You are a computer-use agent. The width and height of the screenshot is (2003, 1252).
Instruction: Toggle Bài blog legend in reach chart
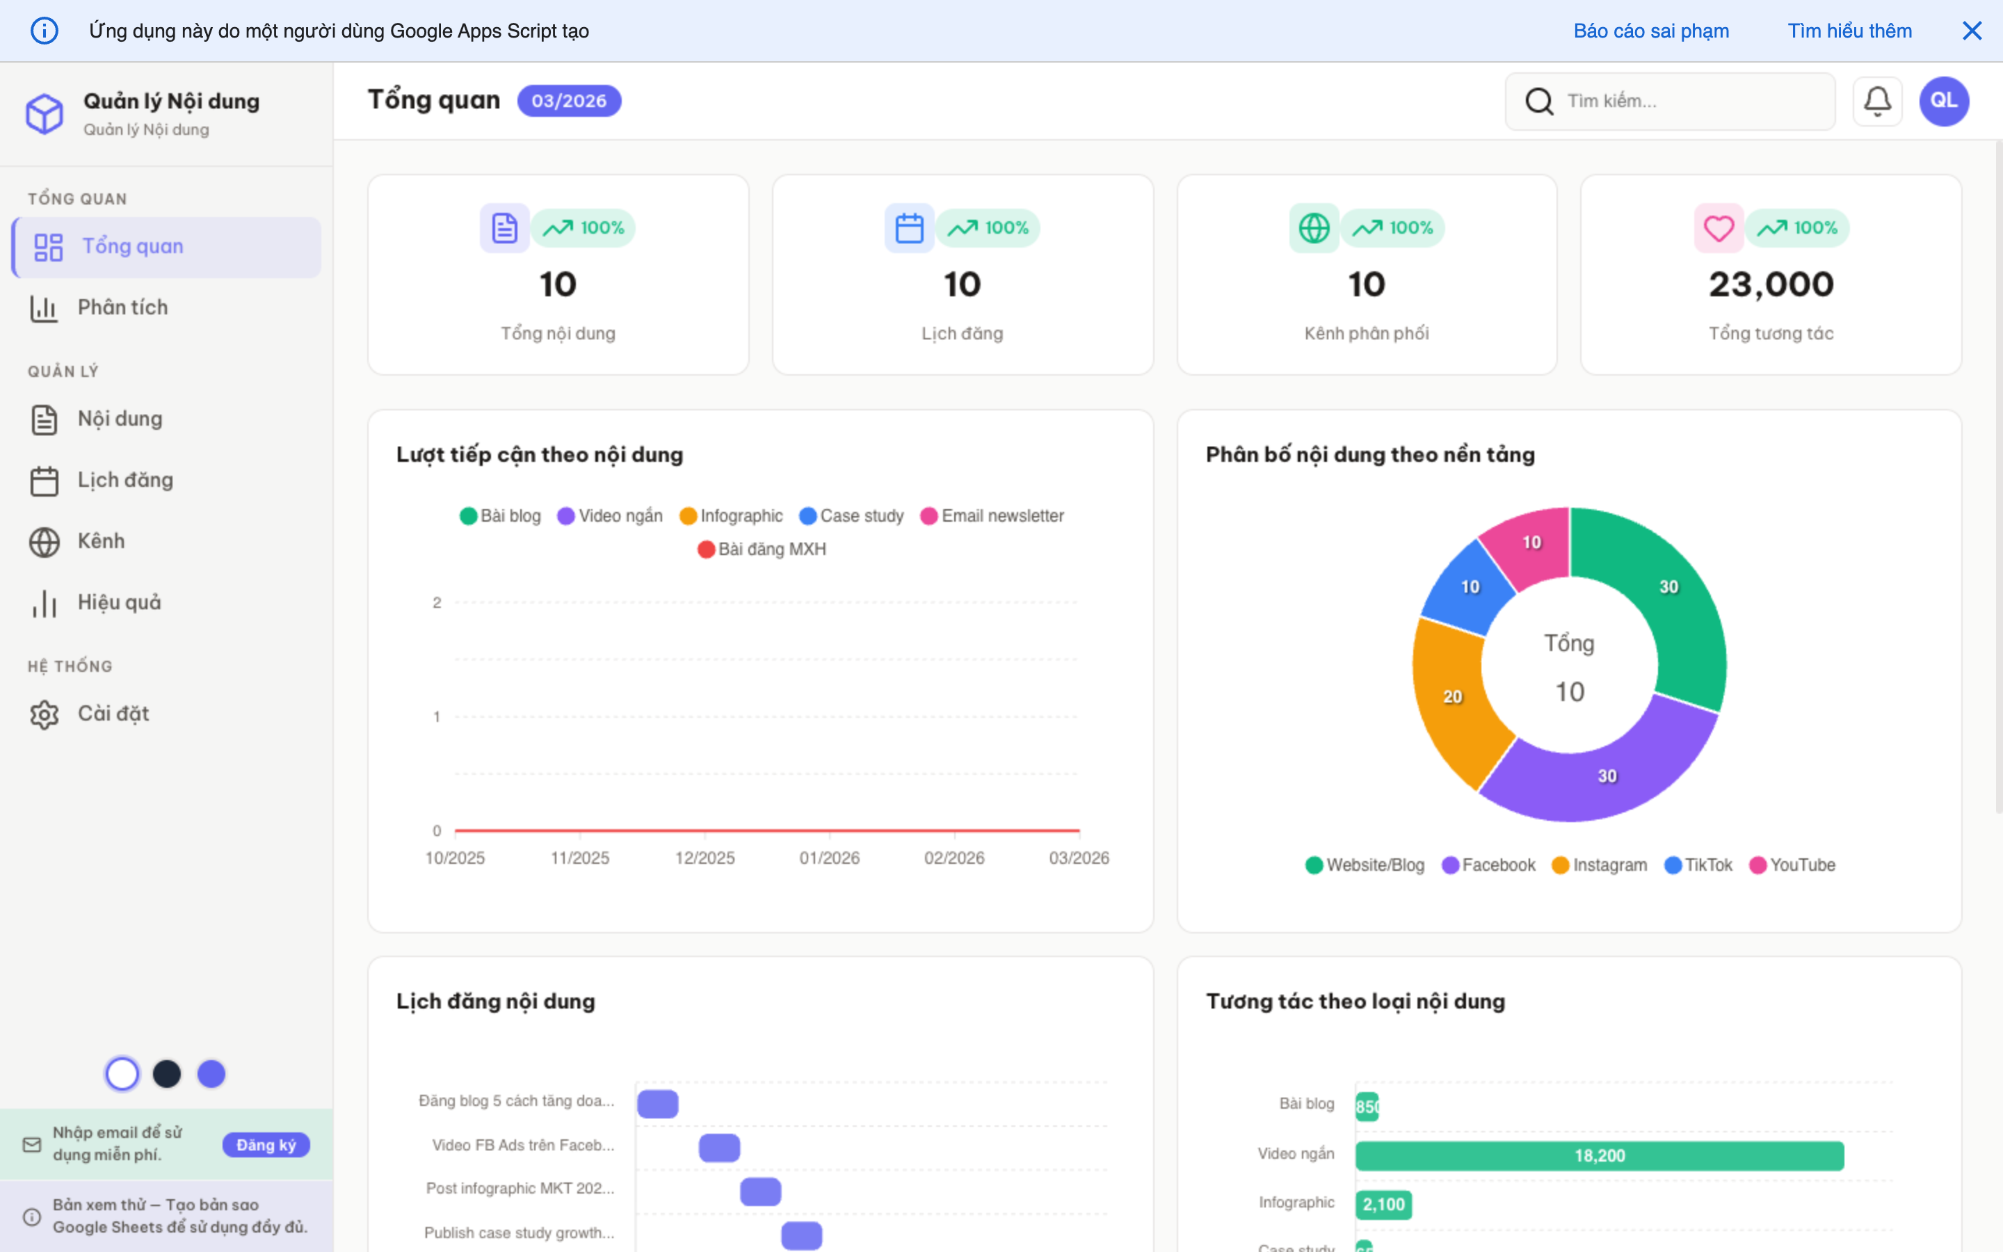[x=500, y=516]
